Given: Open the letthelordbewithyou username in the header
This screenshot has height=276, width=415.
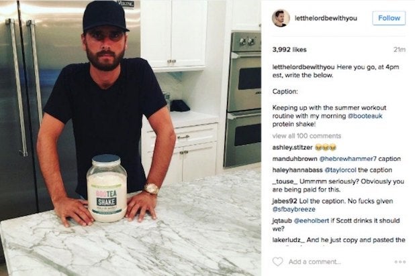Looking at the screenshot, I should 326,18.
